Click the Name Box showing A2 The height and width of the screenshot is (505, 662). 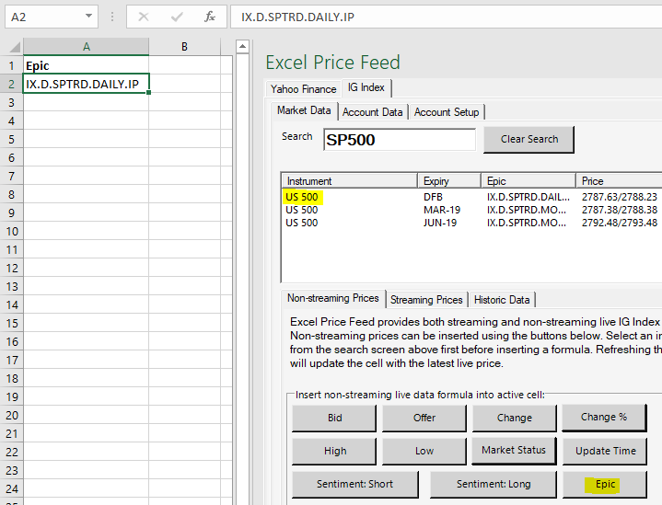pos(52,17)
